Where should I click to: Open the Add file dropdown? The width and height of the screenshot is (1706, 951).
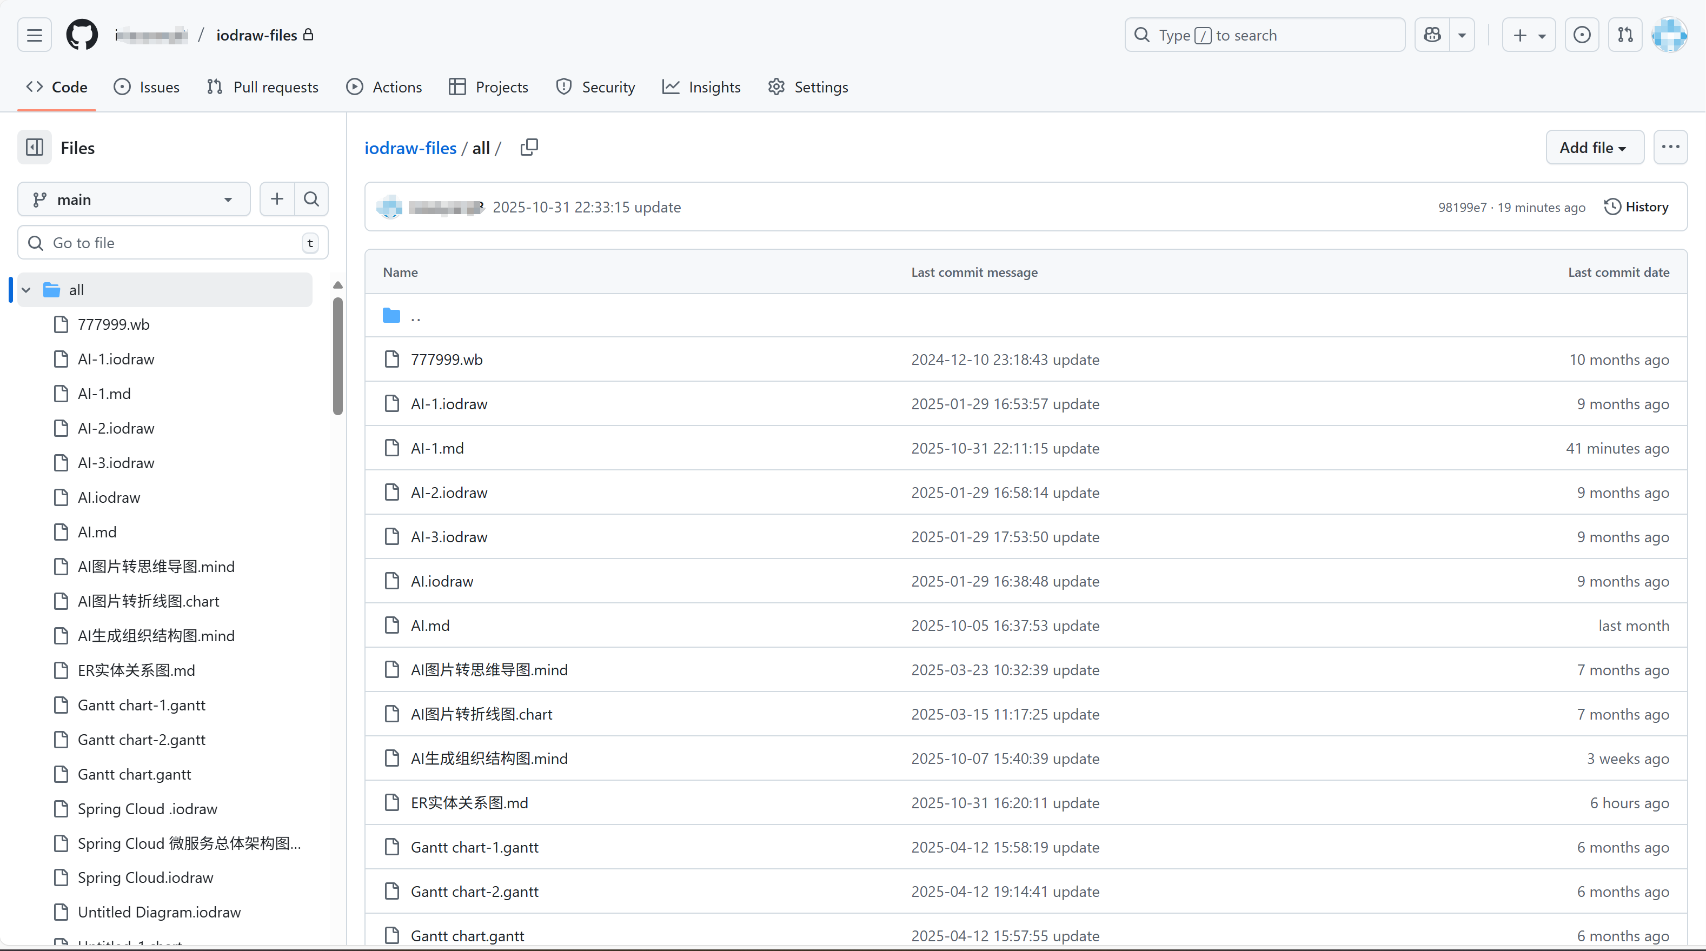pos(1594,147)
